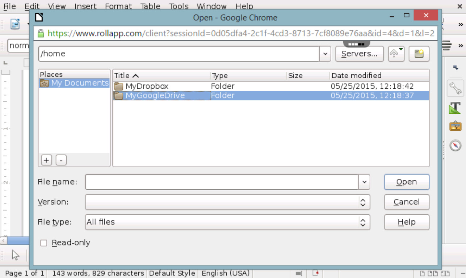
Task: Click the Cancel button
Action: [407, 202]
